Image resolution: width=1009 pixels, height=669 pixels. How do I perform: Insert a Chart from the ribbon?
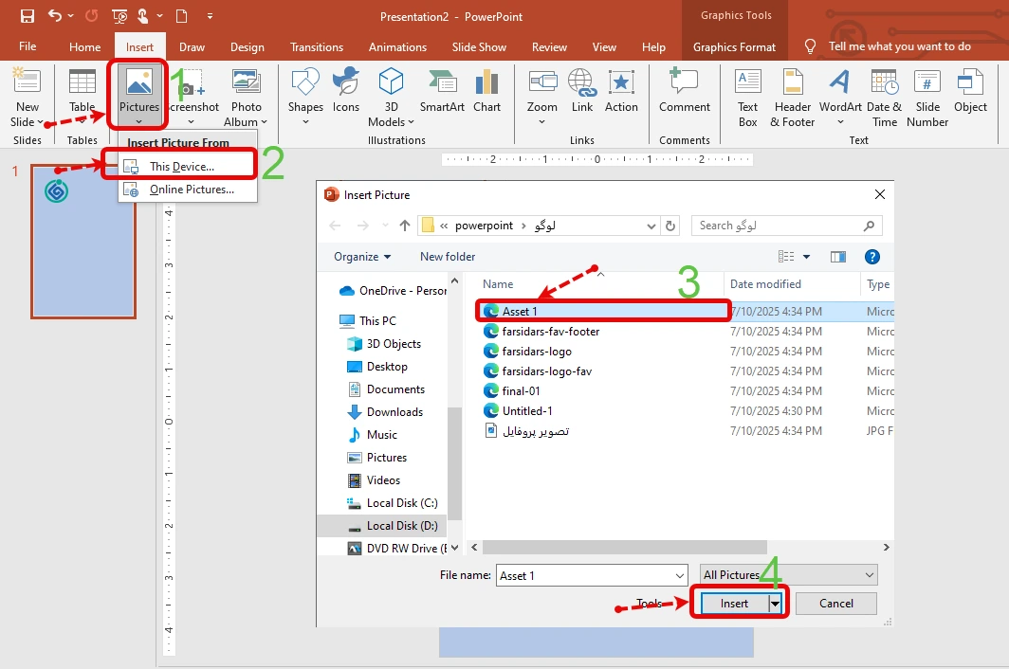click(x=486, y=91)
